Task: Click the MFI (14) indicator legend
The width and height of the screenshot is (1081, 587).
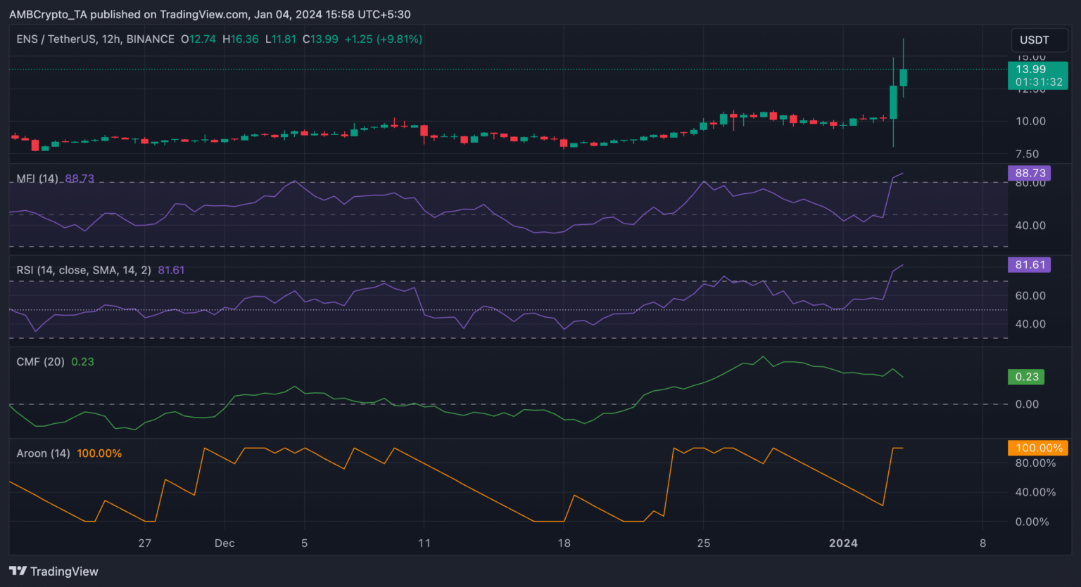Action: [x=37, y=179]
